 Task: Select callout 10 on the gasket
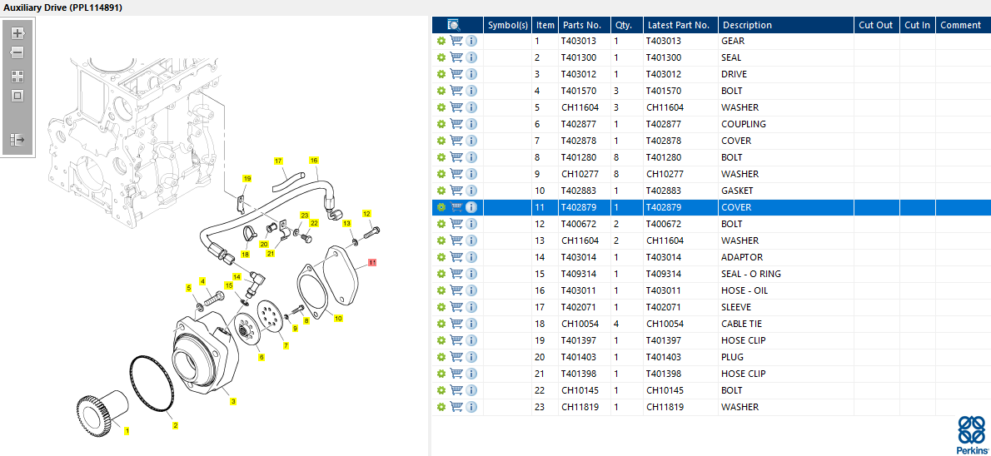(x=338, y=319)
